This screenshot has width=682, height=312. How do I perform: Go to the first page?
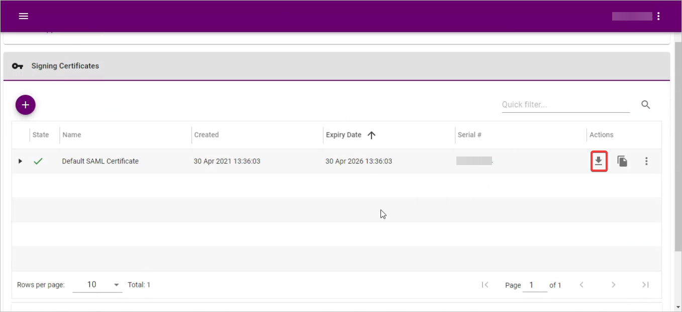coord(485,285)
